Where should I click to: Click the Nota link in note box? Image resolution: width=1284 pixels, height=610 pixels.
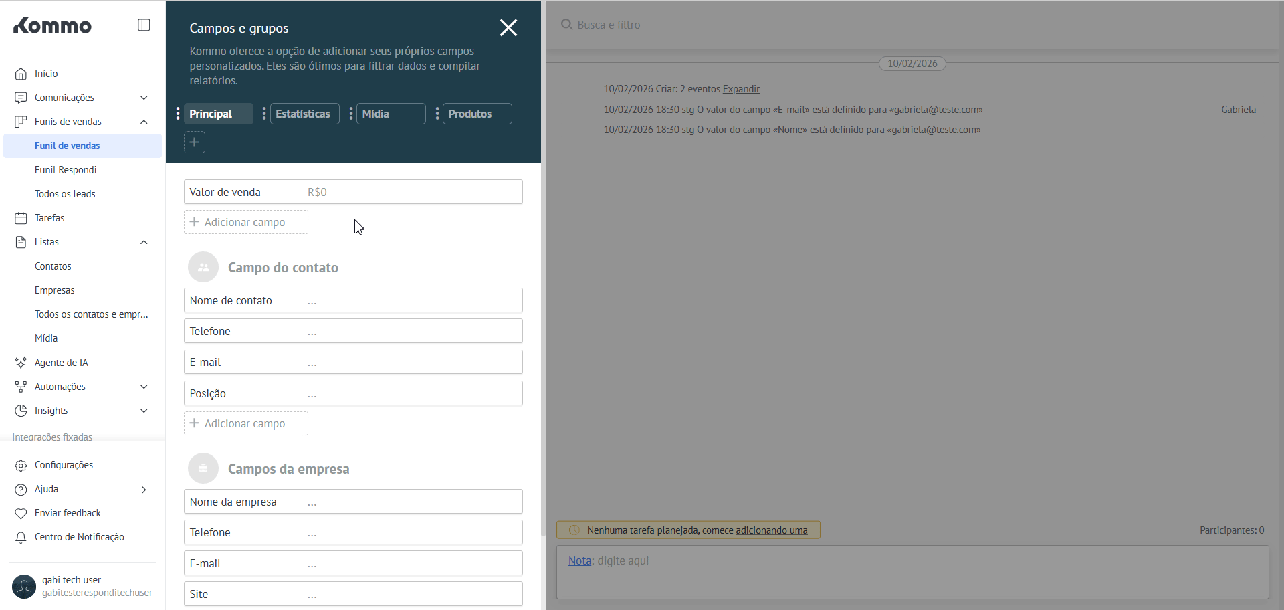coord(580,561)
